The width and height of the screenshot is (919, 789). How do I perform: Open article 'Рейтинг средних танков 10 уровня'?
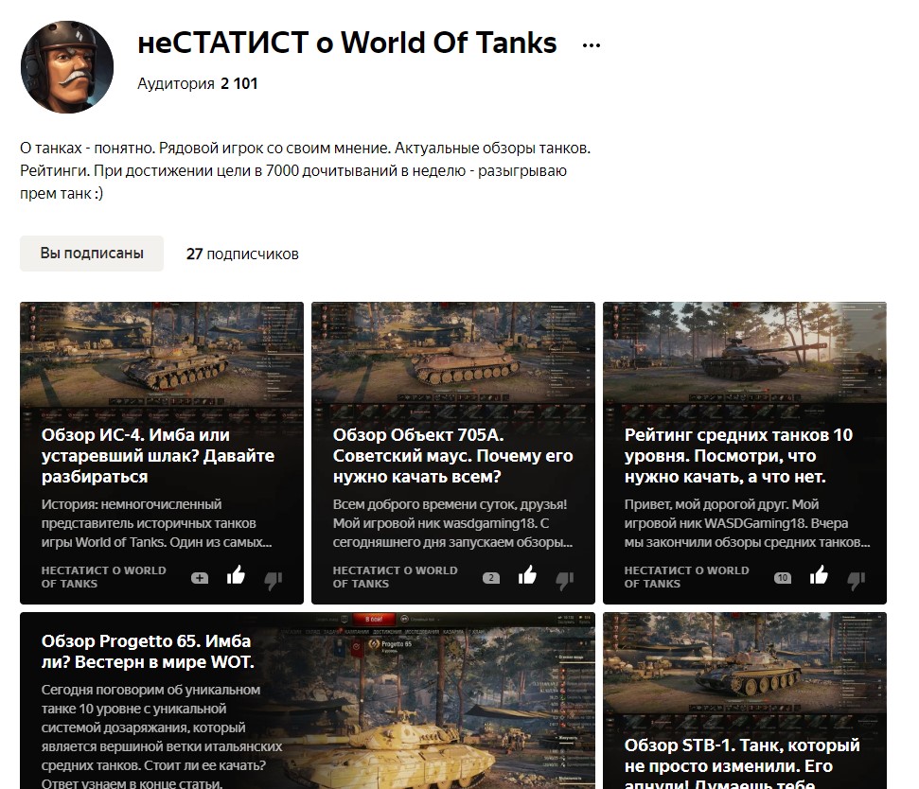(x=738, y=456)
